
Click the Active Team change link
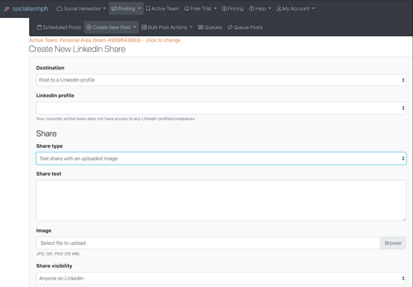(105, 40)
